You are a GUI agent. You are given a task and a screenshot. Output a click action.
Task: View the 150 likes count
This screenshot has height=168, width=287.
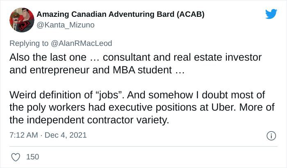[32, 157]
